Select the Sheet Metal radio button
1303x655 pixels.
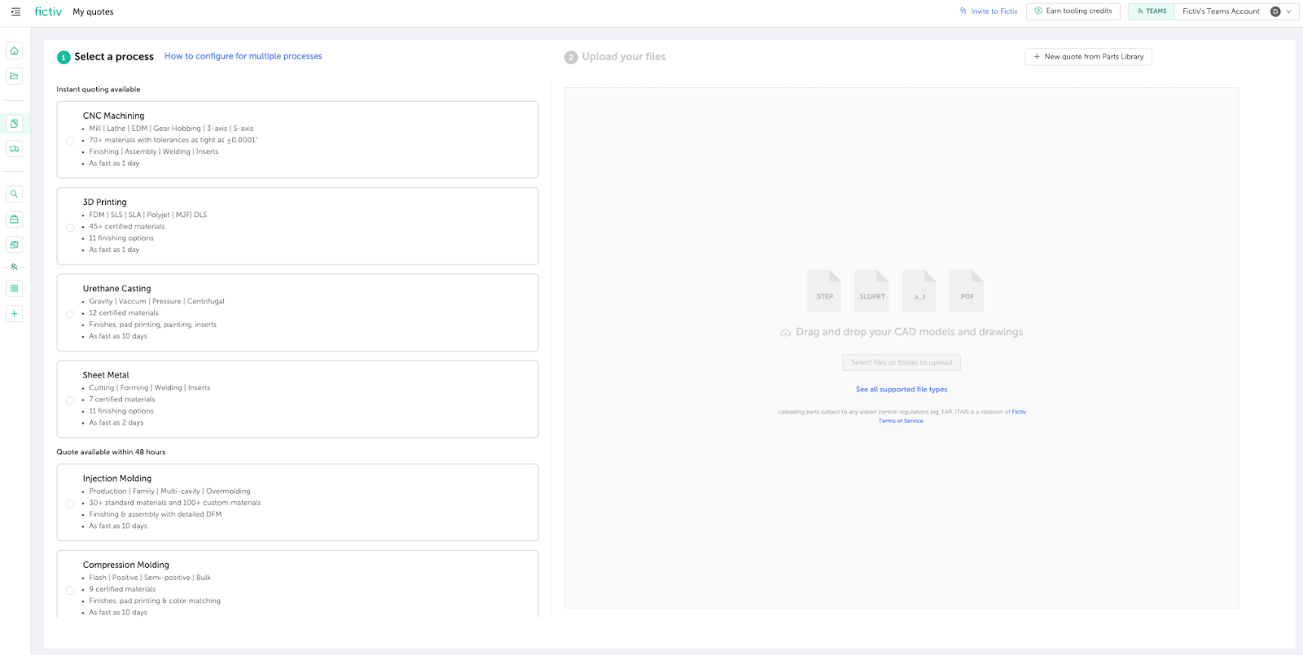70,400
